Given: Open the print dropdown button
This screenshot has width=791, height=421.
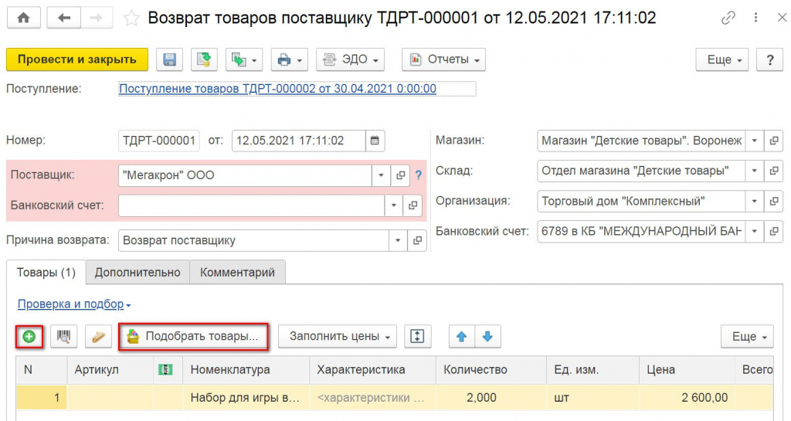Looking at the screenshot, I should tap(290, 59).
